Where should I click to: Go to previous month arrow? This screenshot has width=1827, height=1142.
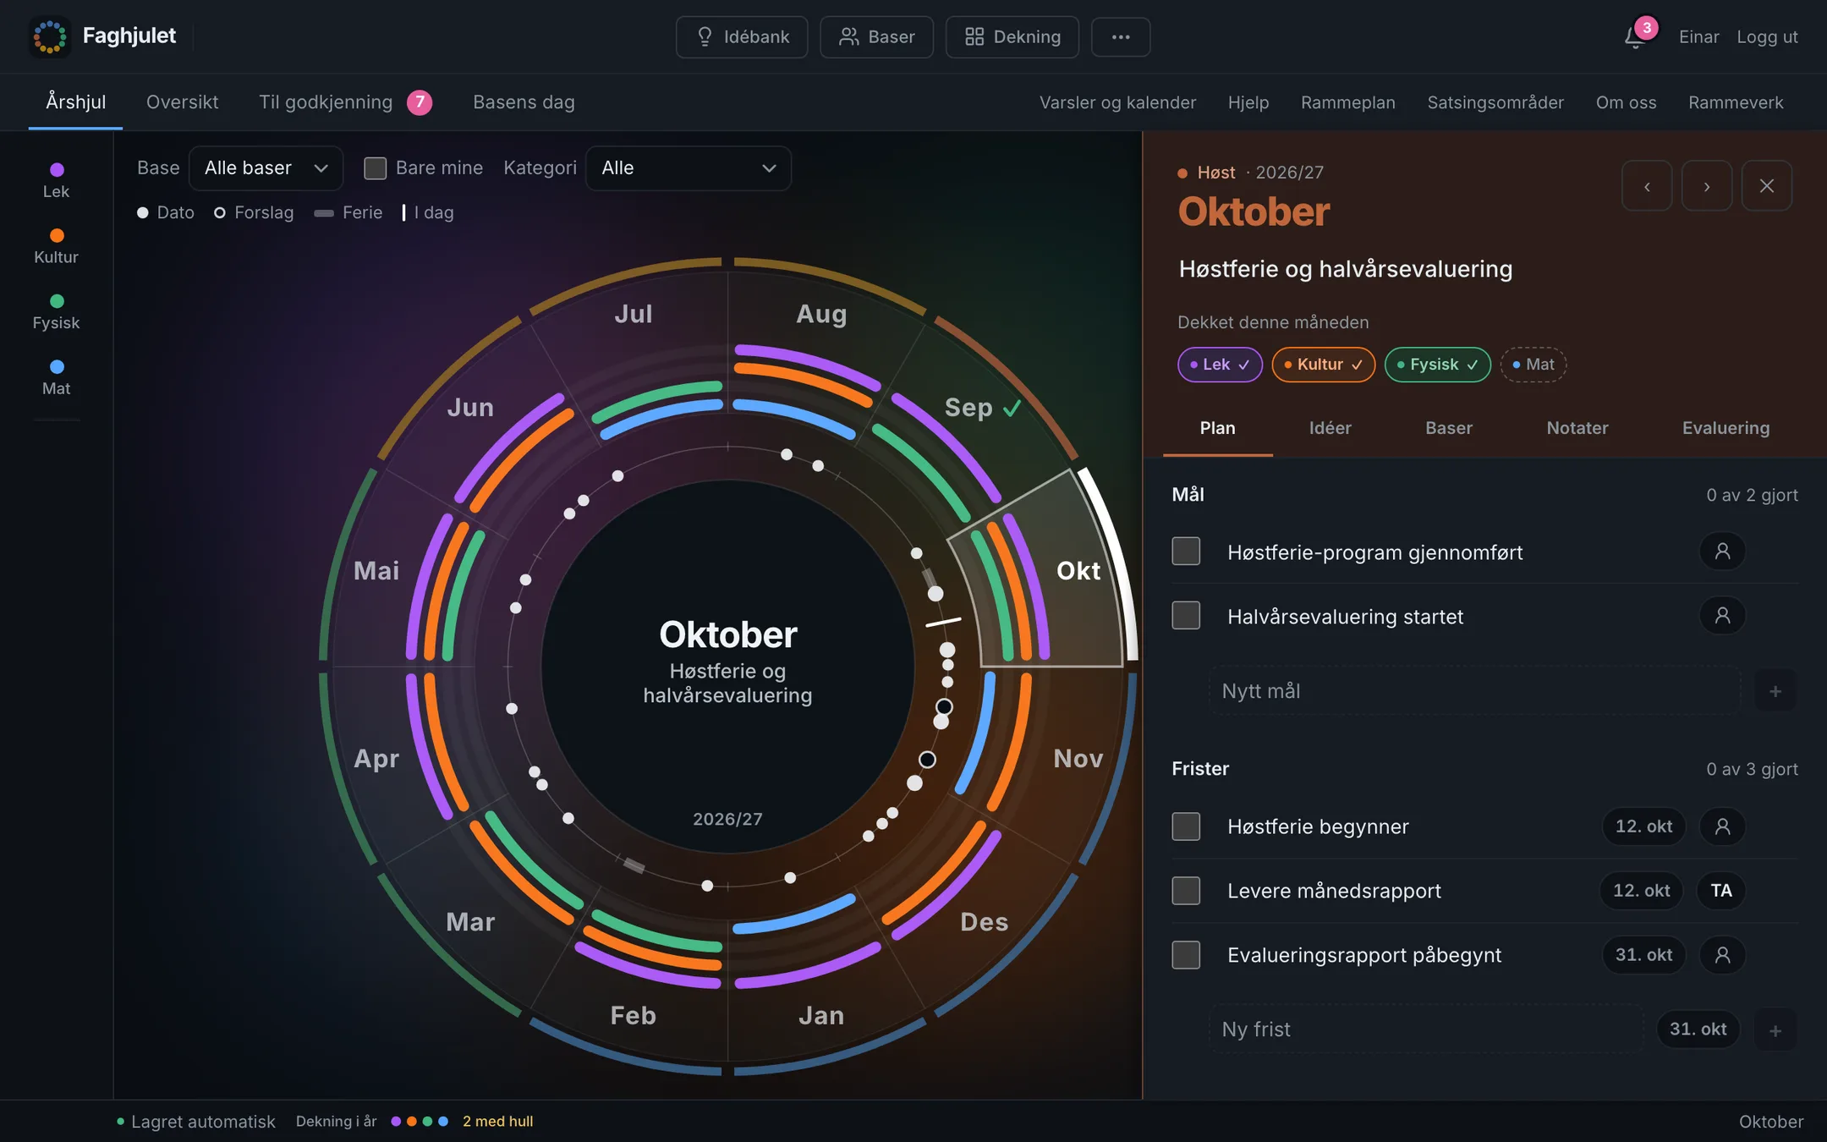(1646, 185)
